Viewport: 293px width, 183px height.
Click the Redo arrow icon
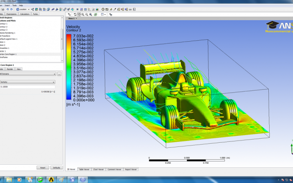11,9
